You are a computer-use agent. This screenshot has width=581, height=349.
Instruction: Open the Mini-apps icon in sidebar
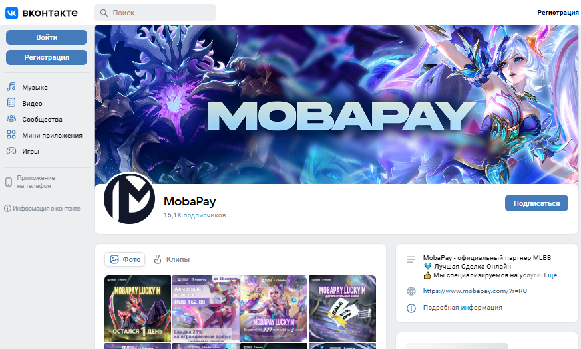pos(11,135)
